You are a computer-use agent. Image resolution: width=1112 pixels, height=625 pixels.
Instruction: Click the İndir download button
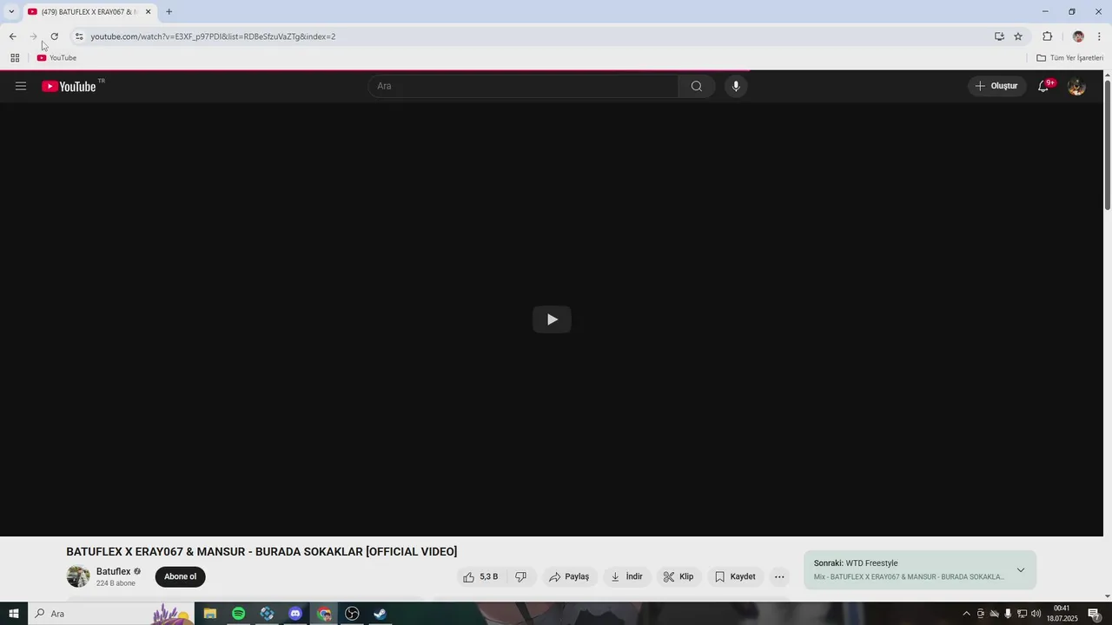627,576
